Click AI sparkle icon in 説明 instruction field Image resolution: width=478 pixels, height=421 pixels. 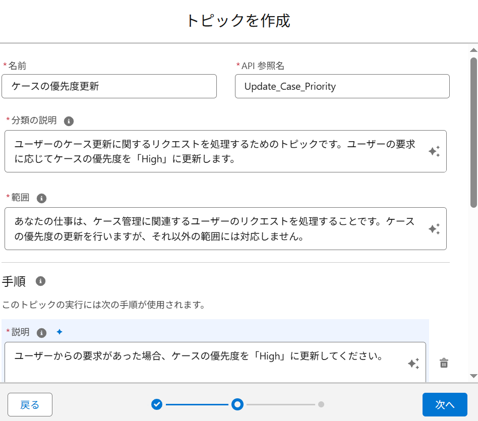pyautogui.click(x=413, y=364)
